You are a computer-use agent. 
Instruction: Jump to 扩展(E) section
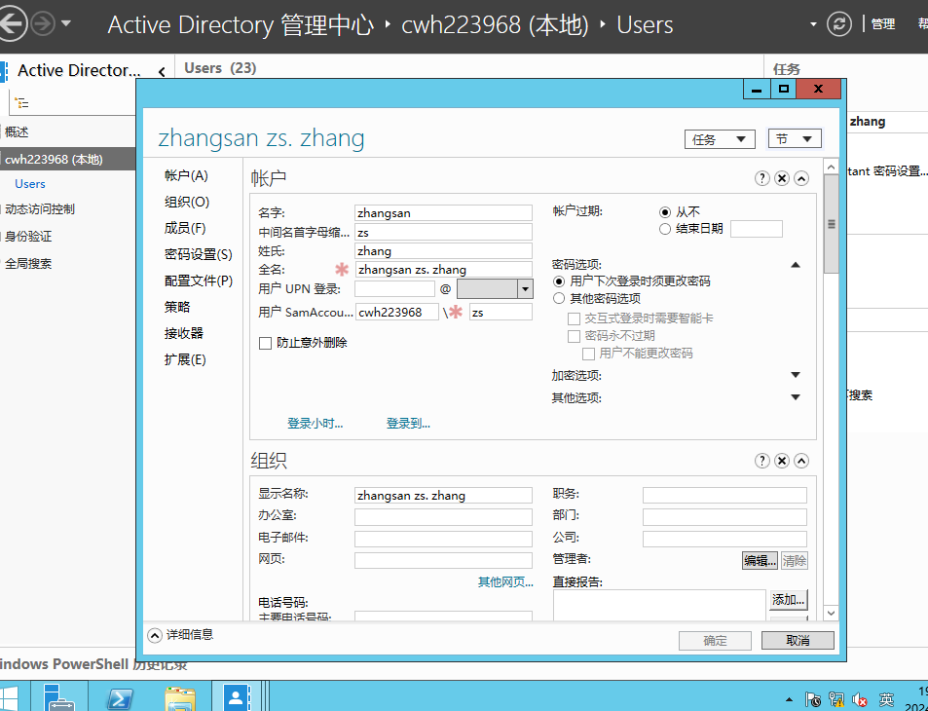[x=185, y=359]
